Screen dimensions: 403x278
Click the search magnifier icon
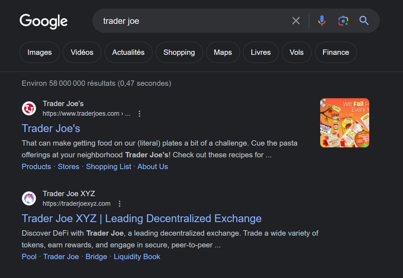point(364,20)
